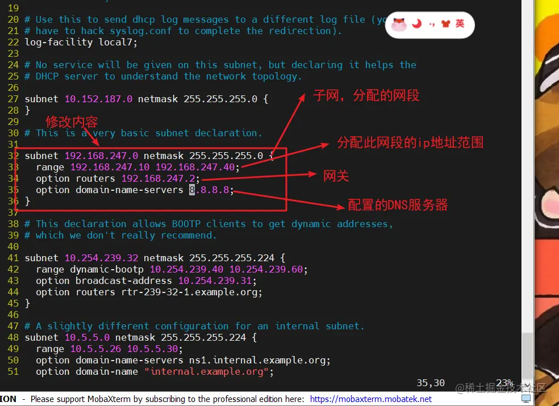The height and width of the screenshot is (406, 559).
Task: Open the IME skin shirt icon
Action: point(445,24)
